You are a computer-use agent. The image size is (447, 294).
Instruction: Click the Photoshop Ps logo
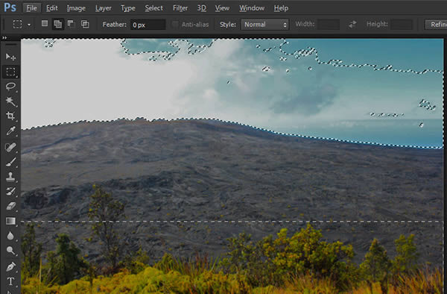[x=10, y=7]
